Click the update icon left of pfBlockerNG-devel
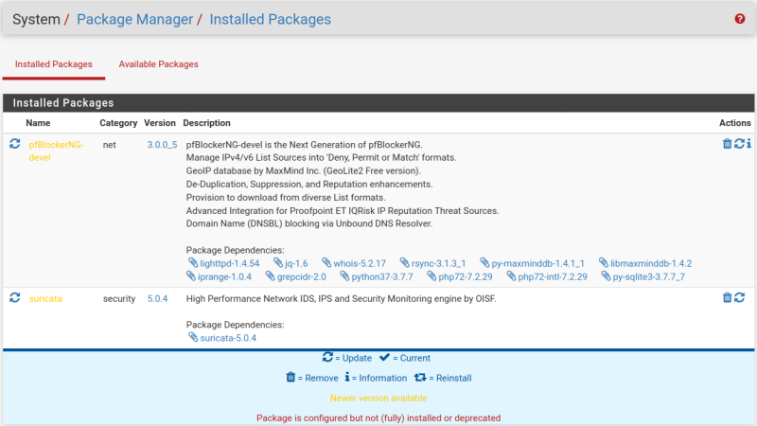 click(15, 144)
